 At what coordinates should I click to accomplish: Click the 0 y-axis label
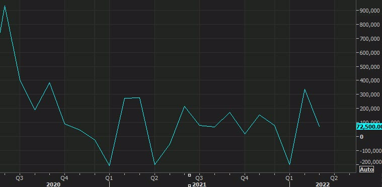[x=361, y=137]
